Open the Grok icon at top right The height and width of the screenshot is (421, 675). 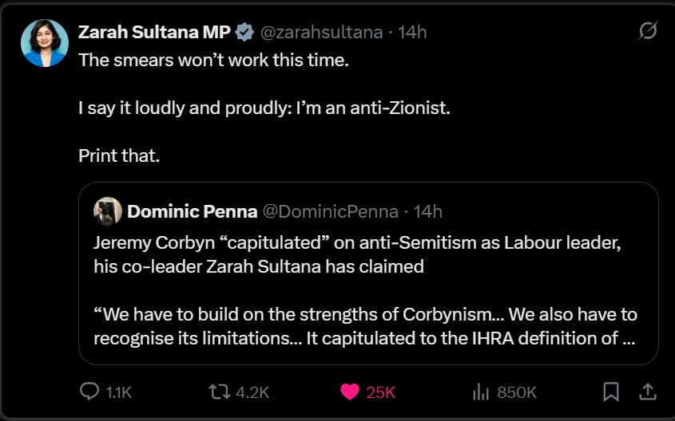tap(648, 31)
